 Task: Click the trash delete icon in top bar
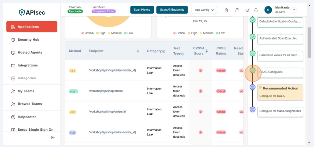[226, 10]
